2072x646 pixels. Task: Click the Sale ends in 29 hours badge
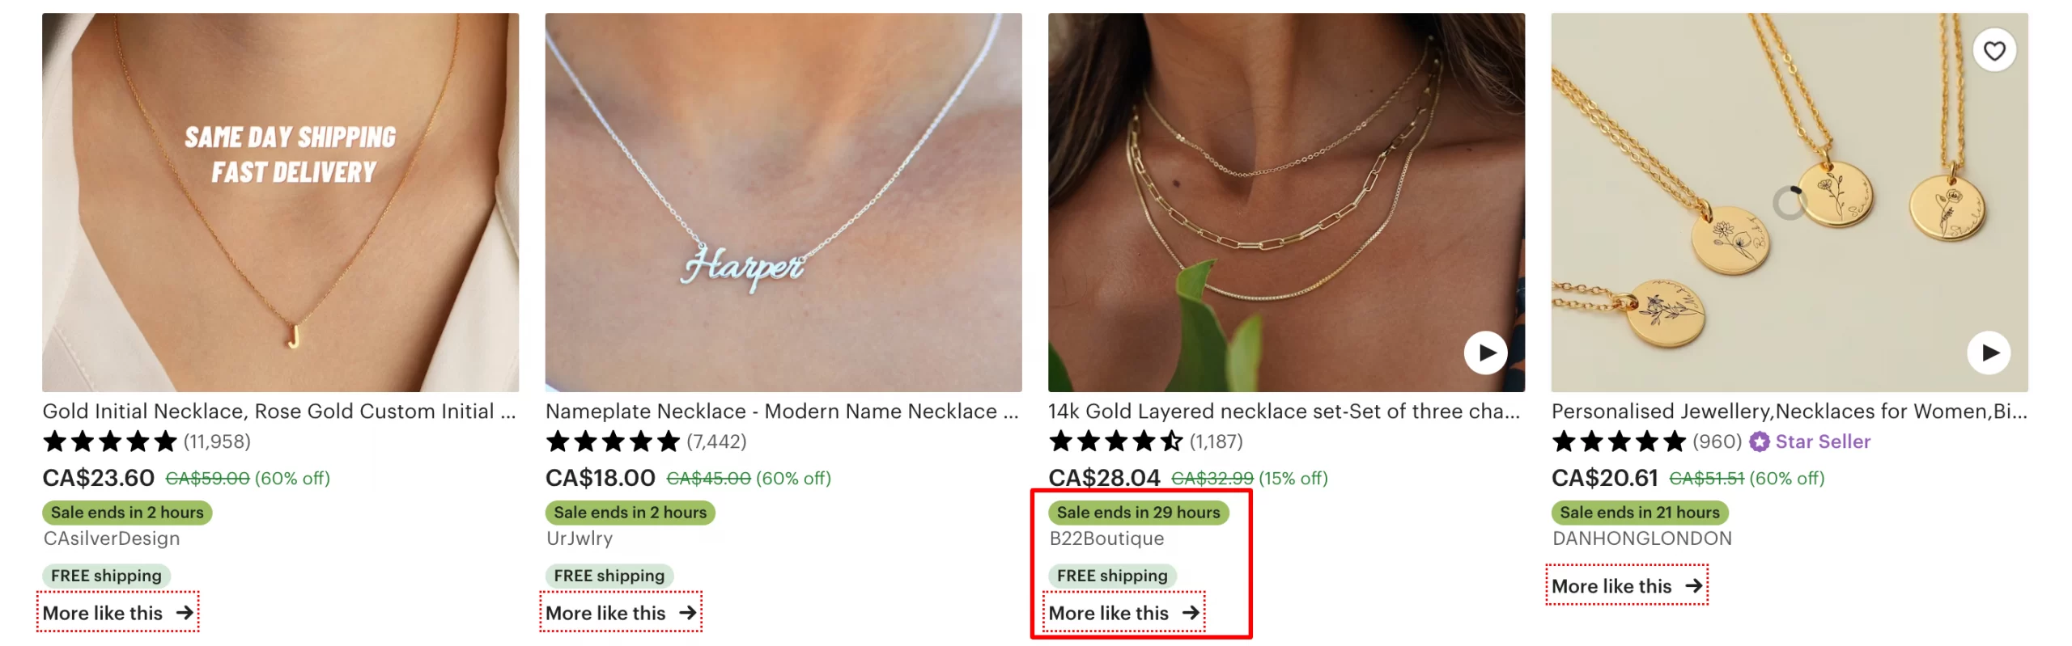pos(1138,512)
